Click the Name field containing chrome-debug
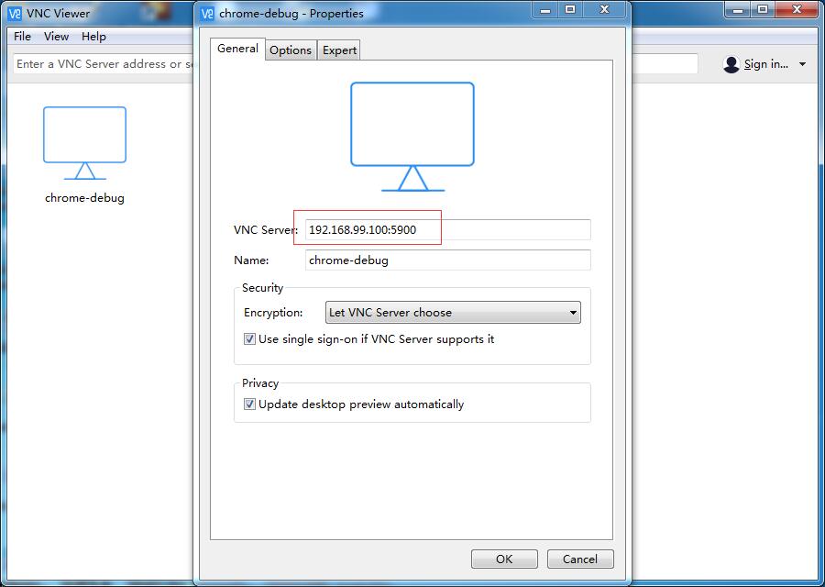825x587 pixels. (447, 260)
